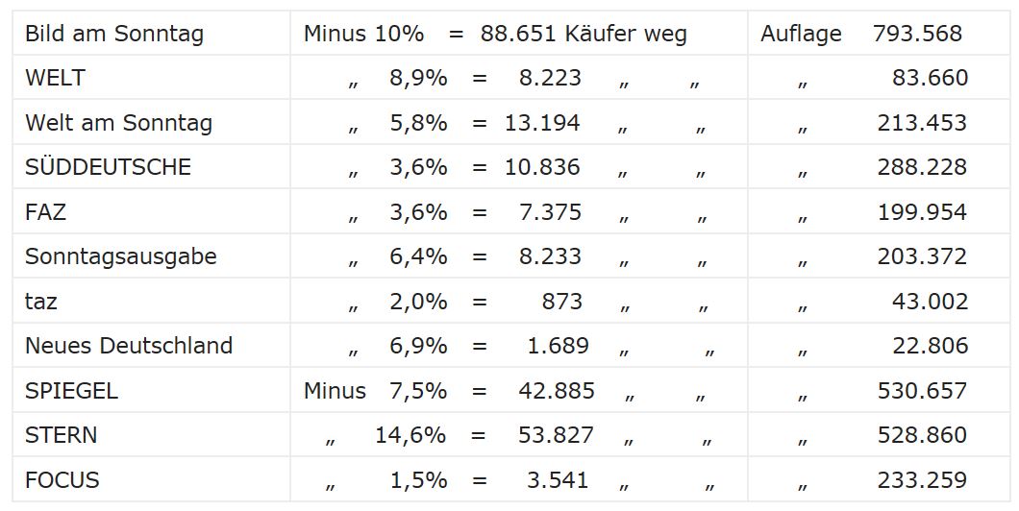1019x511 pixels.
Task: Click the Bild am Sonntag cell
Action: click(151, 33)
